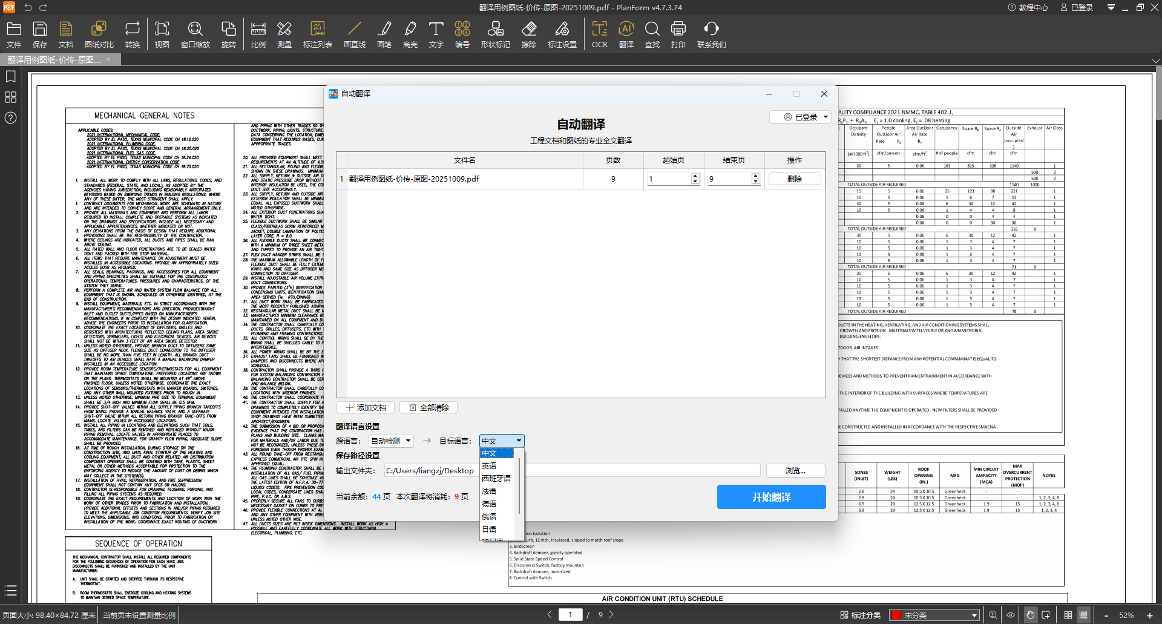Select 德语 in the language dropdown list
1162x624 pixels.
[x=489, y=504]
